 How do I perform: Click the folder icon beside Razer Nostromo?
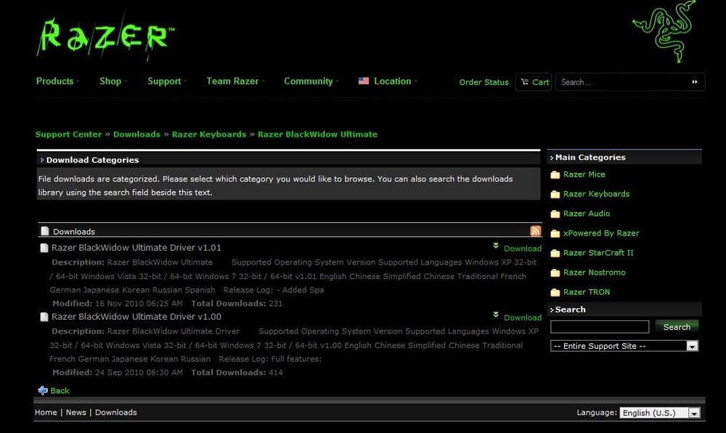point(555,272)
